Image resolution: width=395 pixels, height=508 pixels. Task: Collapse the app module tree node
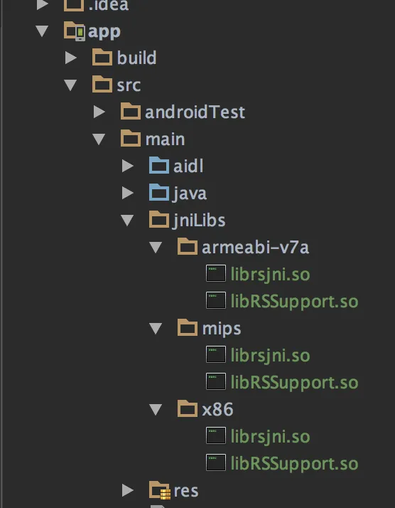42,31
